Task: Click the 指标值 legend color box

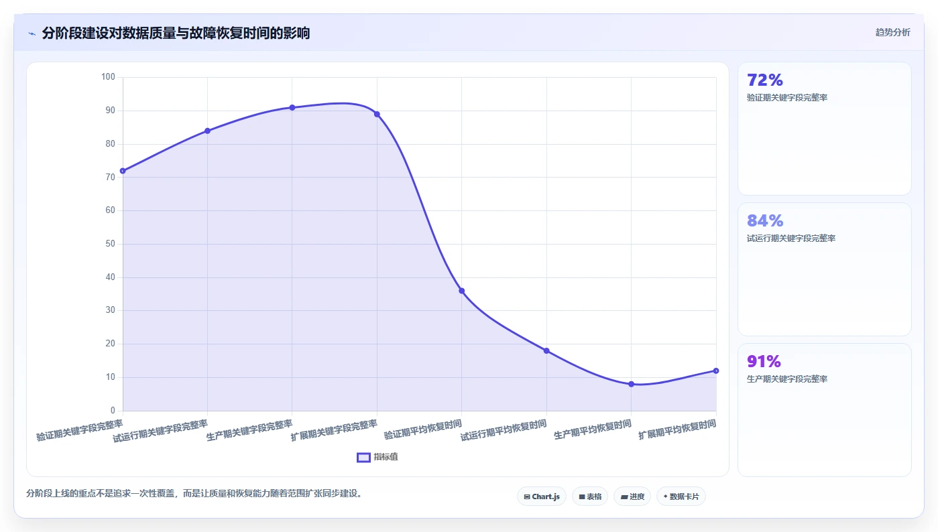Action: (x=363, y=457)
